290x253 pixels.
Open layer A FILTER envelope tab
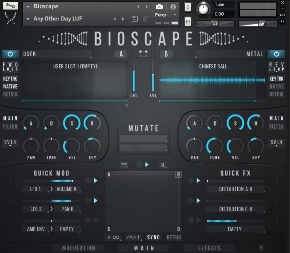10,127
